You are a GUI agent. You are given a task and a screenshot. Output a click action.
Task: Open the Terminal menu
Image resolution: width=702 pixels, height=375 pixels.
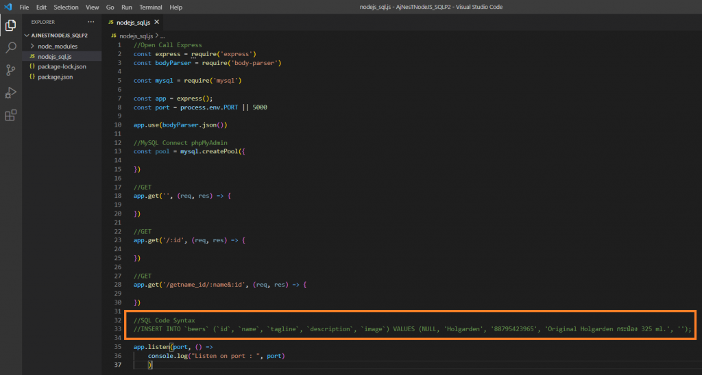tap(151, 7)
